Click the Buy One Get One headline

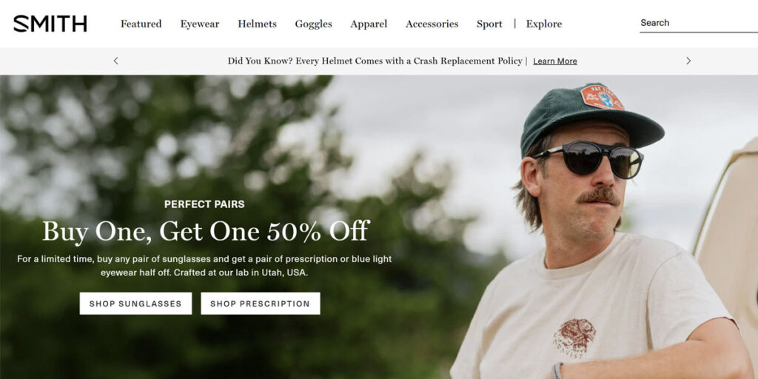click(x=206, y=231)
